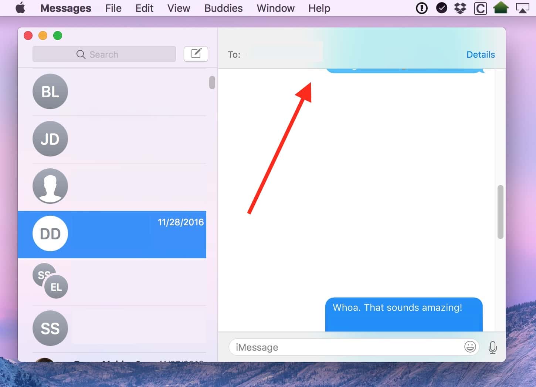The image size is (536, 387).
Task: Select the BL conversation
Action: pos(118,92)
